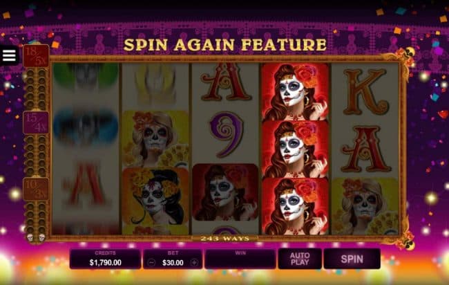Screen dimensions: 449x285
Task: Select the 10/3x multiplier marker
Action: point(36,189)
